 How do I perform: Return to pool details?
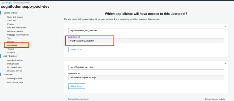[x=215, y=99]
